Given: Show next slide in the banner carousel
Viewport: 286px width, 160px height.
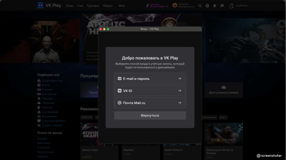Looking at the screenshot, I should [210, 41].
